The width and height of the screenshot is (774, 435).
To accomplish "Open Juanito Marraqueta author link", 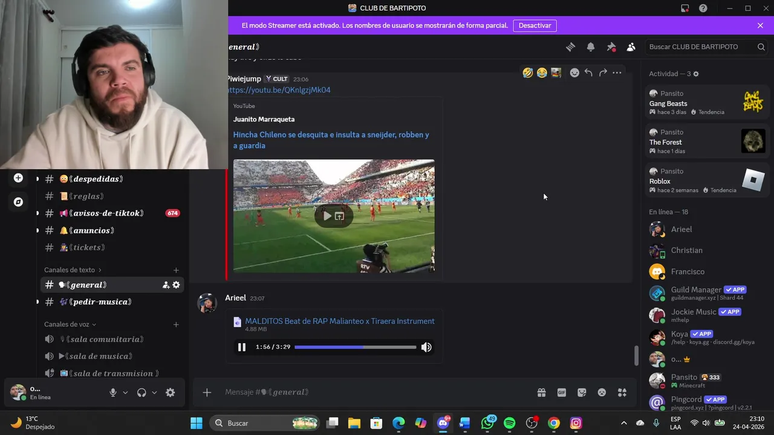I will point(264,120).
